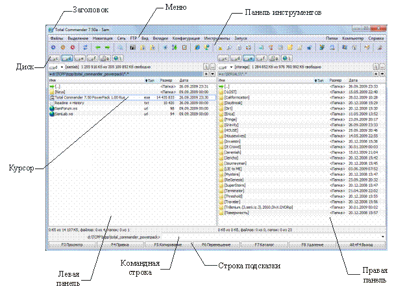Switch left panel to drive f
The image size is (405, 291).
[x=92, y=58]
